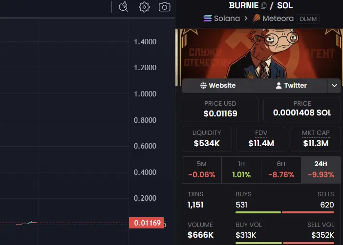The height and width of the screenshot is (245, 343).
Task: Click the VOLUME $666K value
Action: point(201,235)
